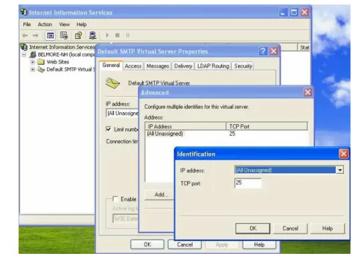Minimize the Internet Information Services window
The height and width of the screenshot is (272, 352).
click(283, 12)
